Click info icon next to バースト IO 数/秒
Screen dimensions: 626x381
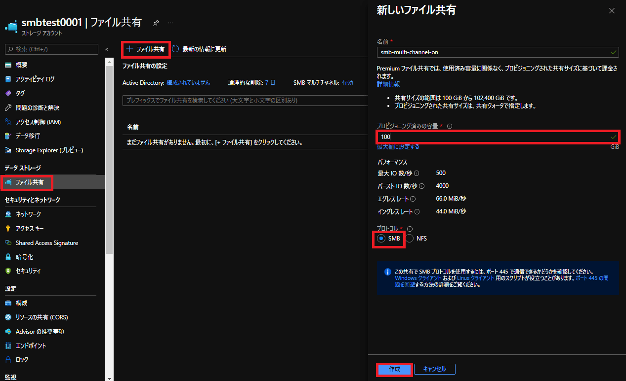421,186
